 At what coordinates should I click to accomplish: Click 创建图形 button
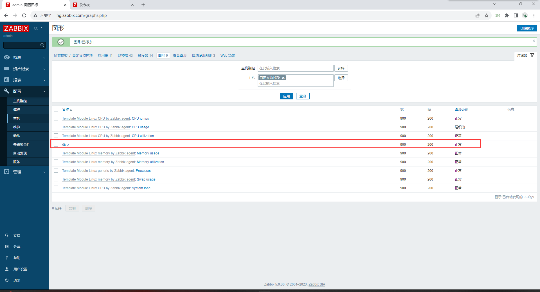[527, 28]
